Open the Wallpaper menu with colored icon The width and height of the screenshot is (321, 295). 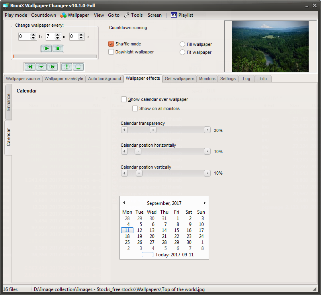click(74, 15)
